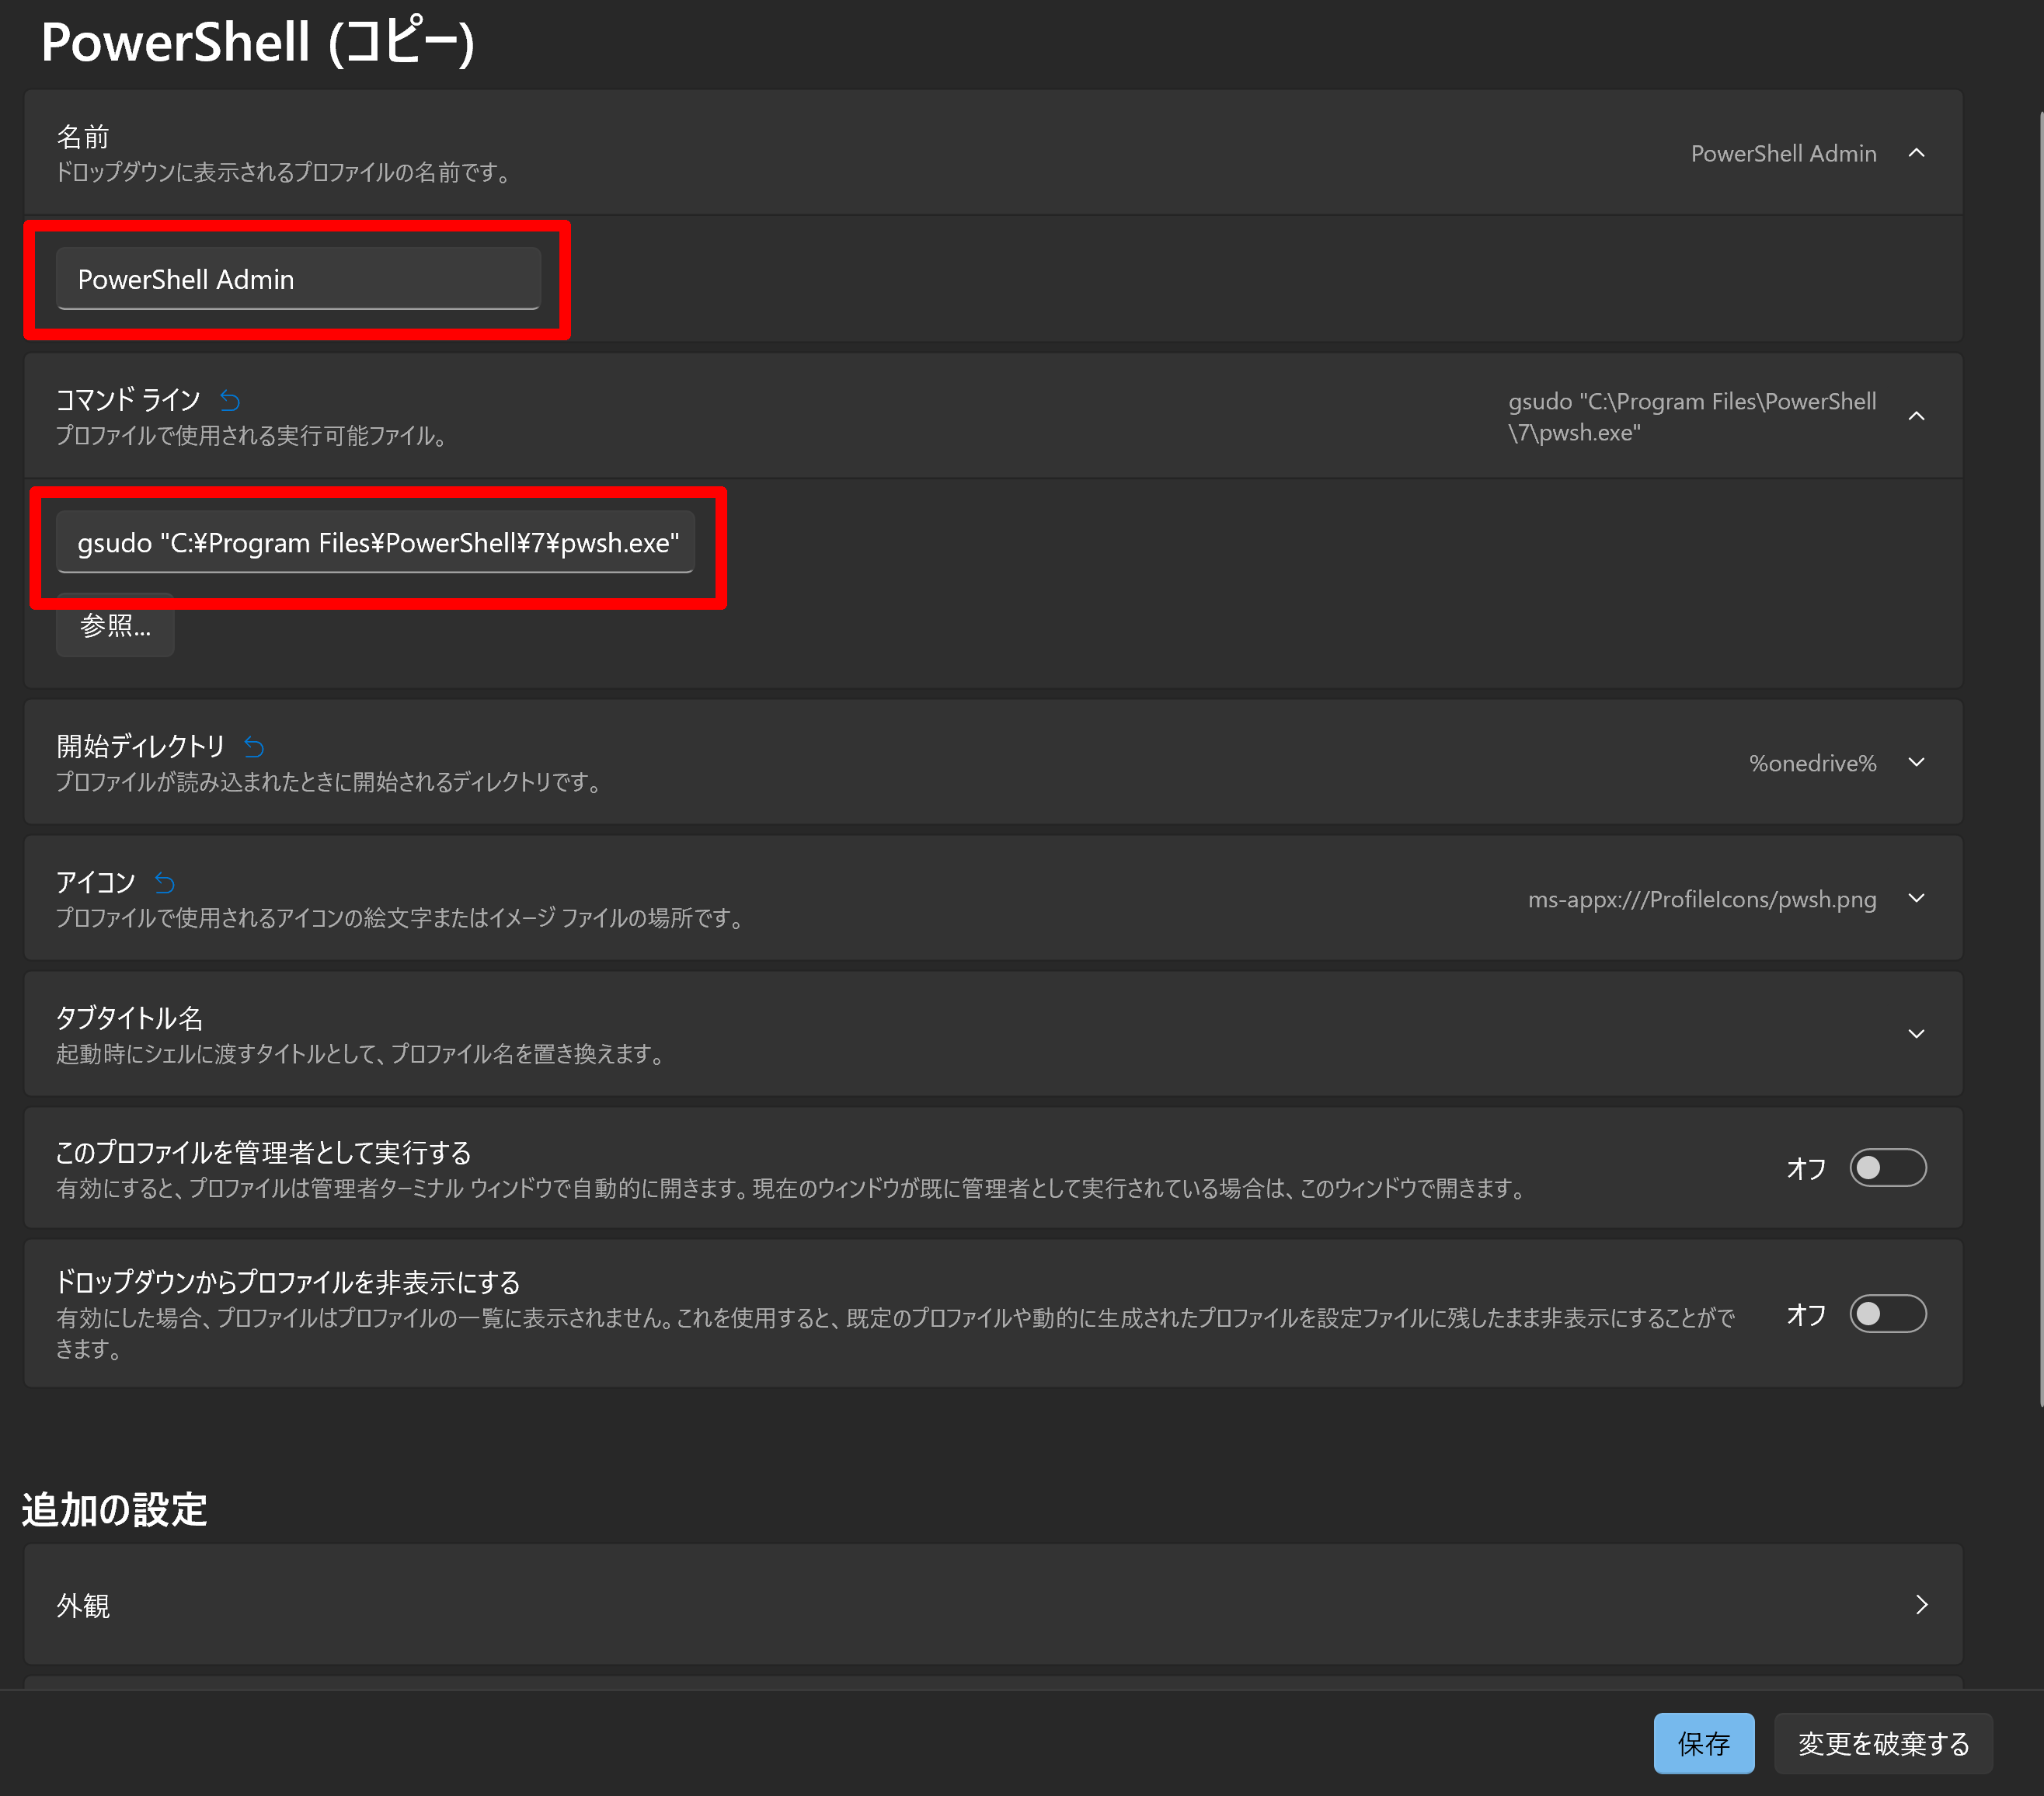Expand the 開始ディレクトリ section
The width and height of the screenshot is (2044, 1796).
tap(1916, 763)
